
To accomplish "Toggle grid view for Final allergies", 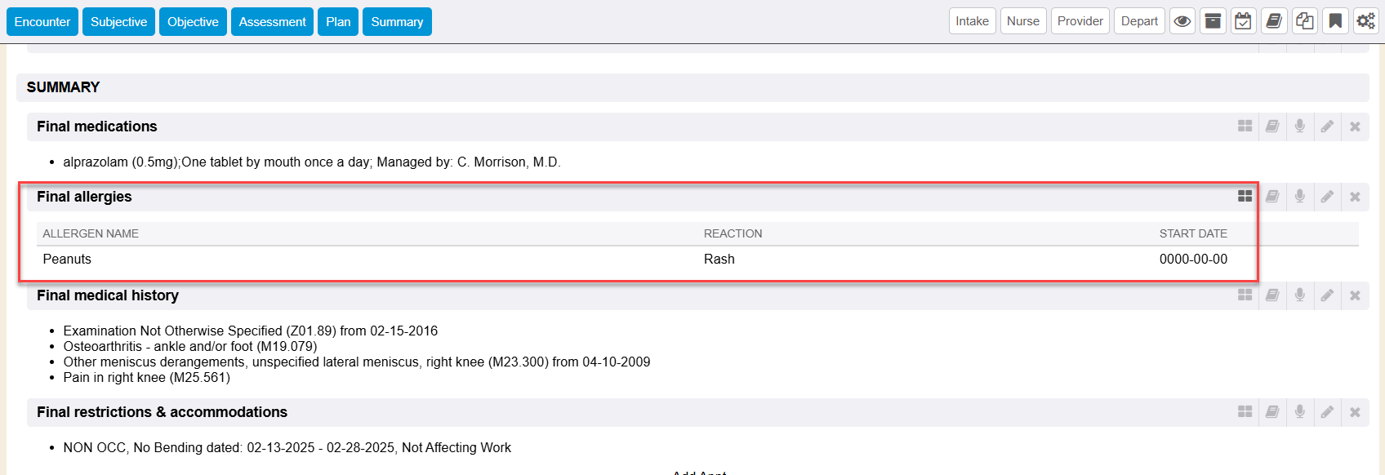I will coord(1245,197).
